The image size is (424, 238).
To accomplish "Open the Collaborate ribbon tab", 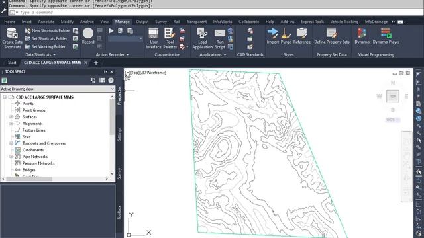I will pos(249,22).
